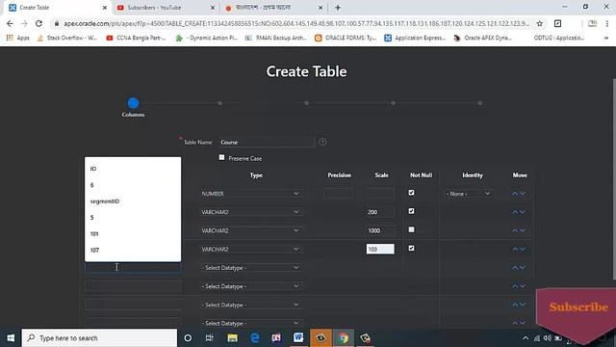Click move arrows for VARCHAR2 200 row
This screenshot has width=616, height=347.
click(519, 212)
